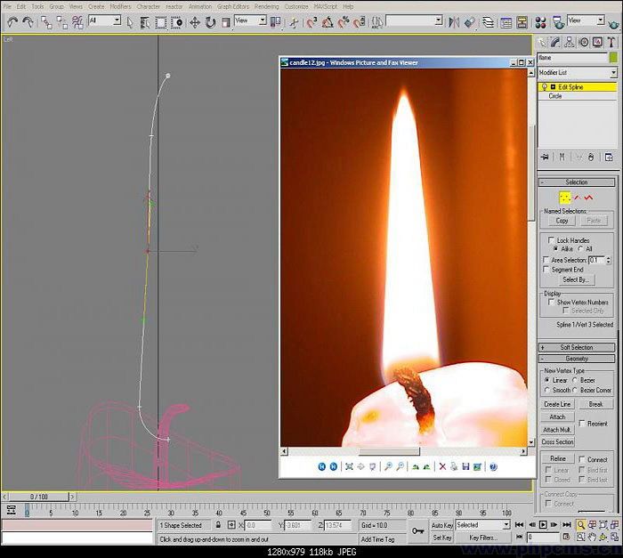
Task: Choose the Select Object arrow tool
Action: (130, 22)
